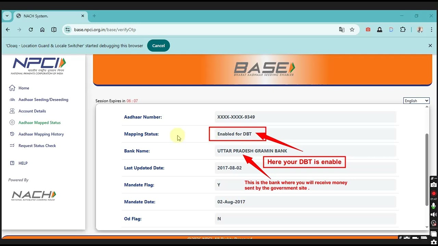This screenshot has height=246, width=438.
Task: Close the NACH System tab
Action: click(83, 16)
